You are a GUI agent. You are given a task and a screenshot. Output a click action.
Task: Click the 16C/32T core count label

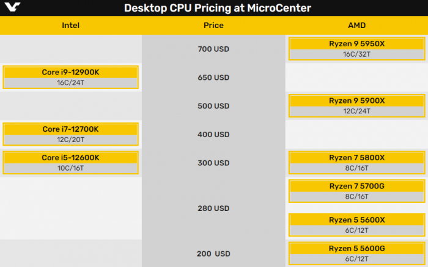pos(356,54)
